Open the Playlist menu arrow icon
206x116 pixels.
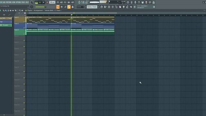[x=26, y=10]
